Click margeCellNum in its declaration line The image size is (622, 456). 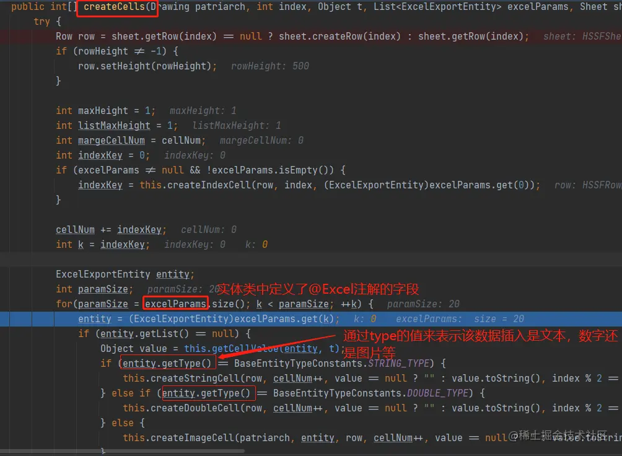point(111,141)
